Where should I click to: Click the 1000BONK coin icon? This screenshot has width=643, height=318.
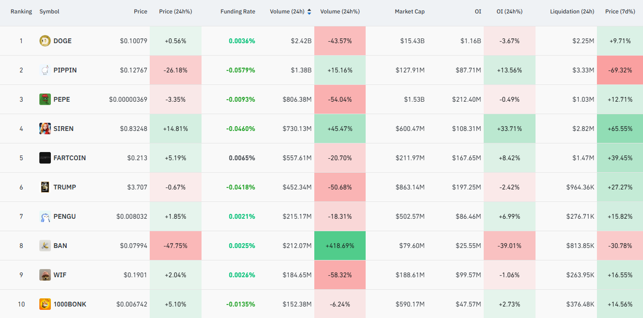point(45,304)
